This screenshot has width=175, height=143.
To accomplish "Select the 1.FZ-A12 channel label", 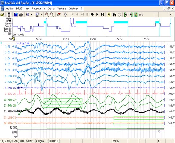I will pos(11,46).
